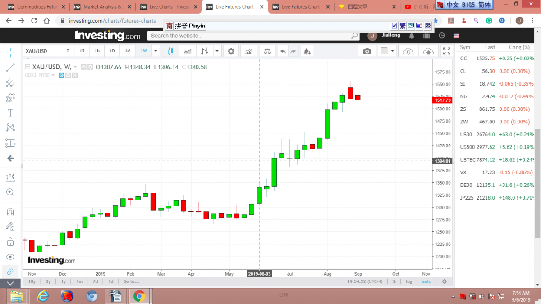541x304 pixels.
Task: Open the chart settings gear
Action: click(x=231, y=51)
